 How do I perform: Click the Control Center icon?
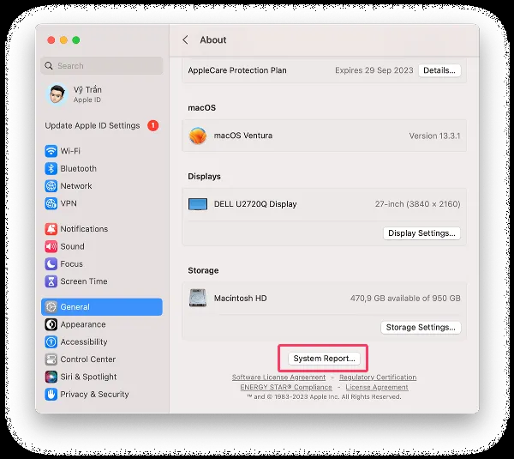pos(51,359)
